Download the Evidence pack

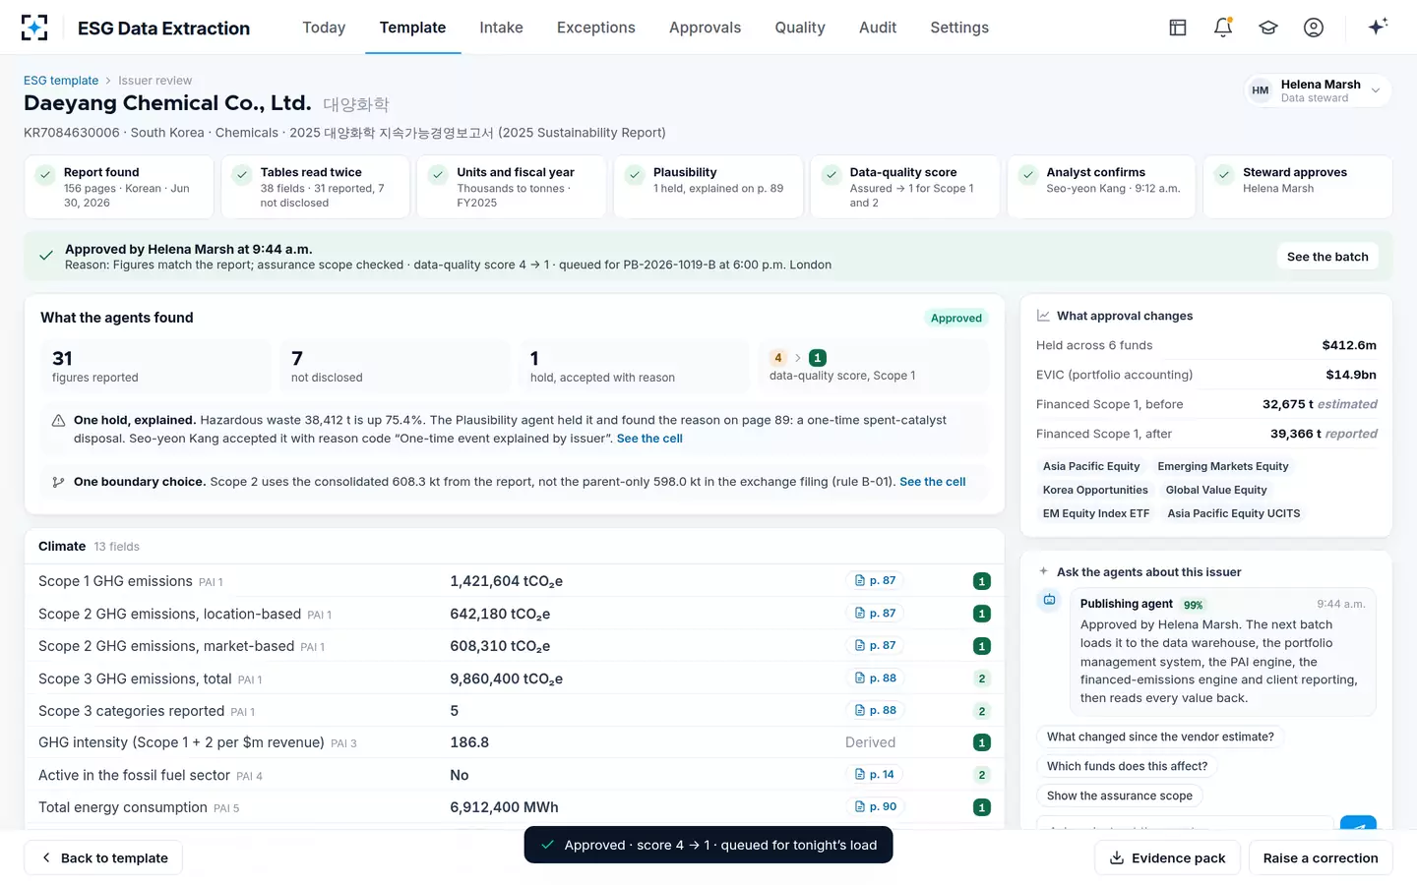pyautogui.click(x=1168, y=857)
